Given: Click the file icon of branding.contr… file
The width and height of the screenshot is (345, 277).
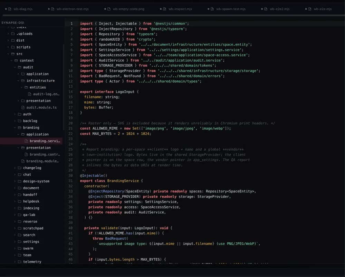Looking at the screenshot, I should pyautogui.click(x=26, y=154).
